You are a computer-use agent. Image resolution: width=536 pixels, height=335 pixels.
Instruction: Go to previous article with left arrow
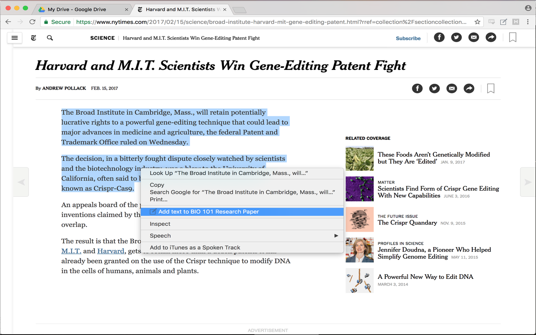click(21, 182)
